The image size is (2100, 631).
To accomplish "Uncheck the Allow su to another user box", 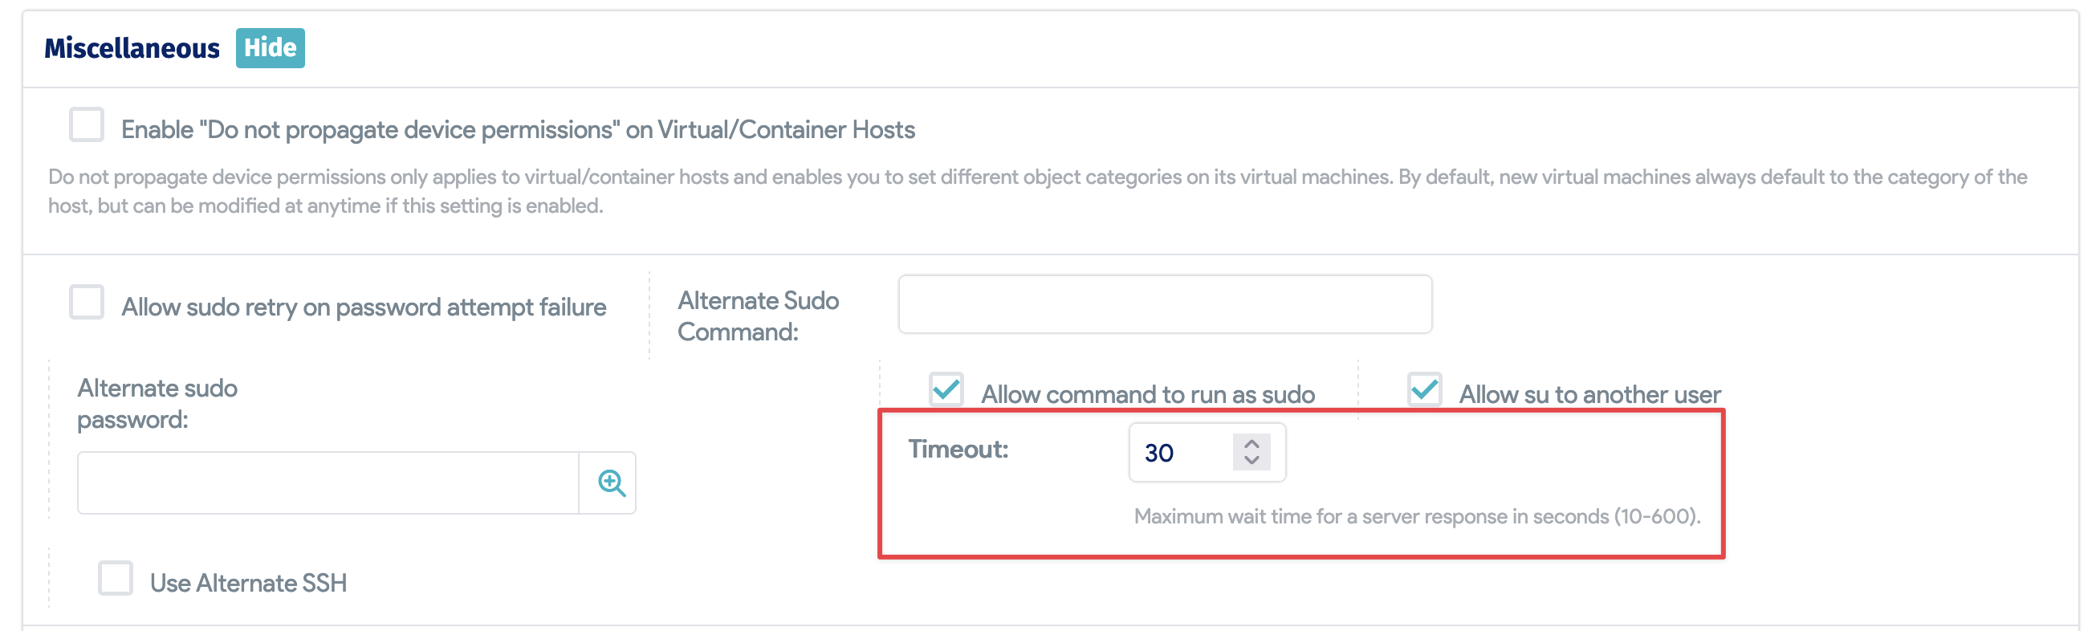I will point(1424,389).
